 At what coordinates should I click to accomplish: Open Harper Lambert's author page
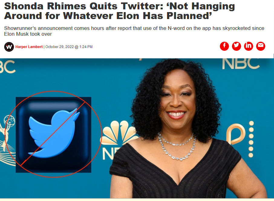29,47
